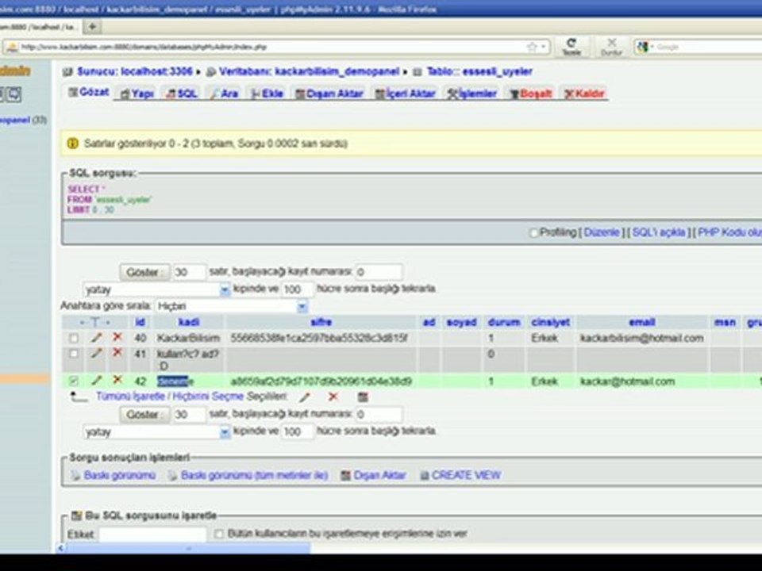The height and width of the screenshot is (571, 762).
Task: Open the Yapı tab
Action: (x=137, y=94)
